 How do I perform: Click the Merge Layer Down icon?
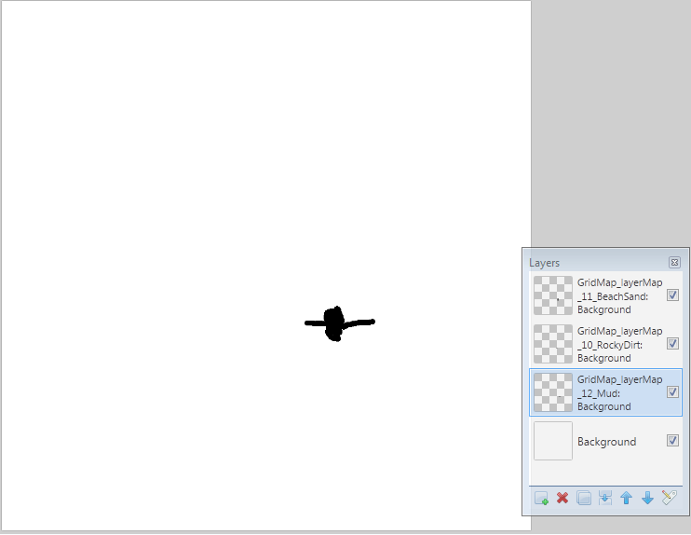point(605,498)
